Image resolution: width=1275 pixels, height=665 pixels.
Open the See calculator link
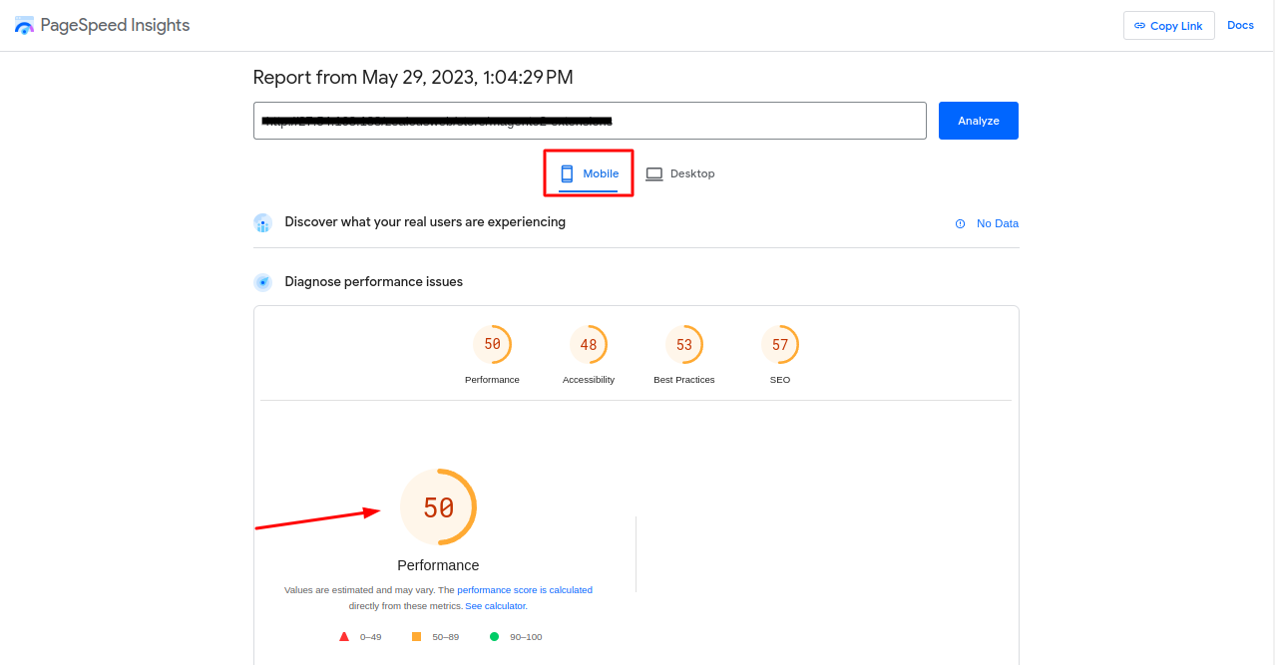496,606
